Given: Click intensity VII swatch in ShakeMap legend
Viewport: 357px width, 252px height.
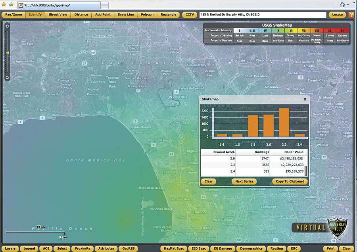Looking at the screenshot, I should click(304, 31).
